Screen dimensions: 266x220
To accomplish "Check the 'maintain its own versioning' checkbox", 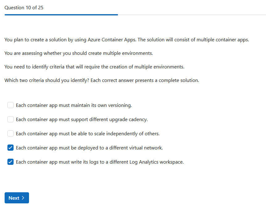I will [10, 105].
